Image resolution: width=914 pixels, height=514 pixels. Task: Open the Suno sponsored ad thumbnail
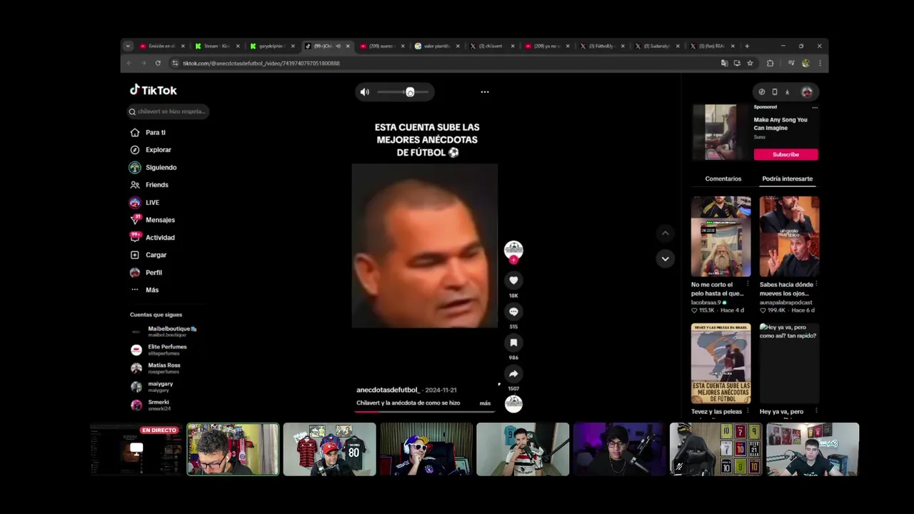[x=720, y=132]
